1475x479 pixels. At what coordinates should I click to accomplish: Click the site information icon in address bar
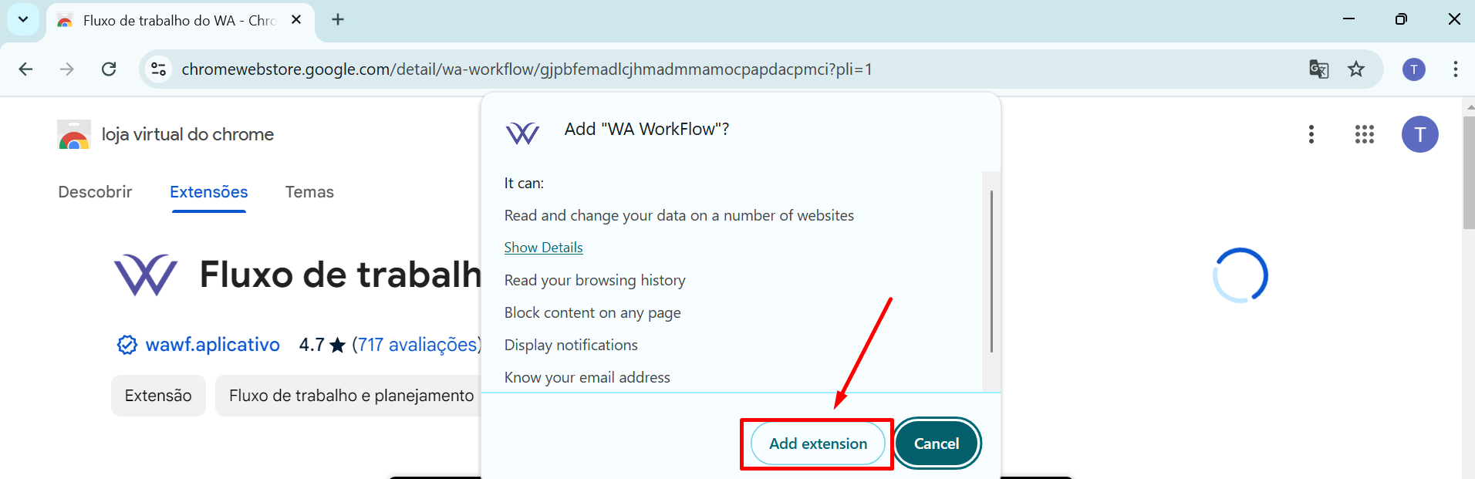coord(158,69)
